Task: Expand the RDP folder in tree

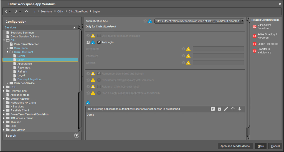Action: coord(4,87)
